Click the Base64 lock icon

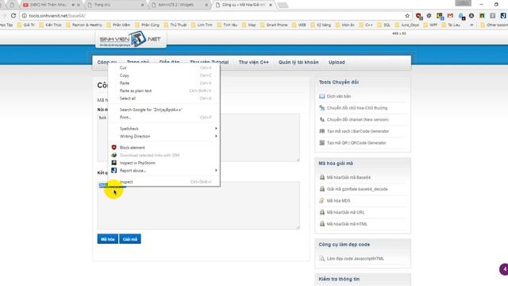321,177
